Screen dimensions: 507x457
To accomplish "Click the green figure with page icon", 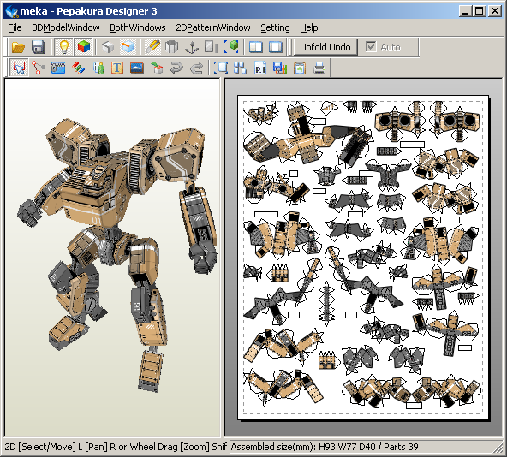I will coord(98,68).
